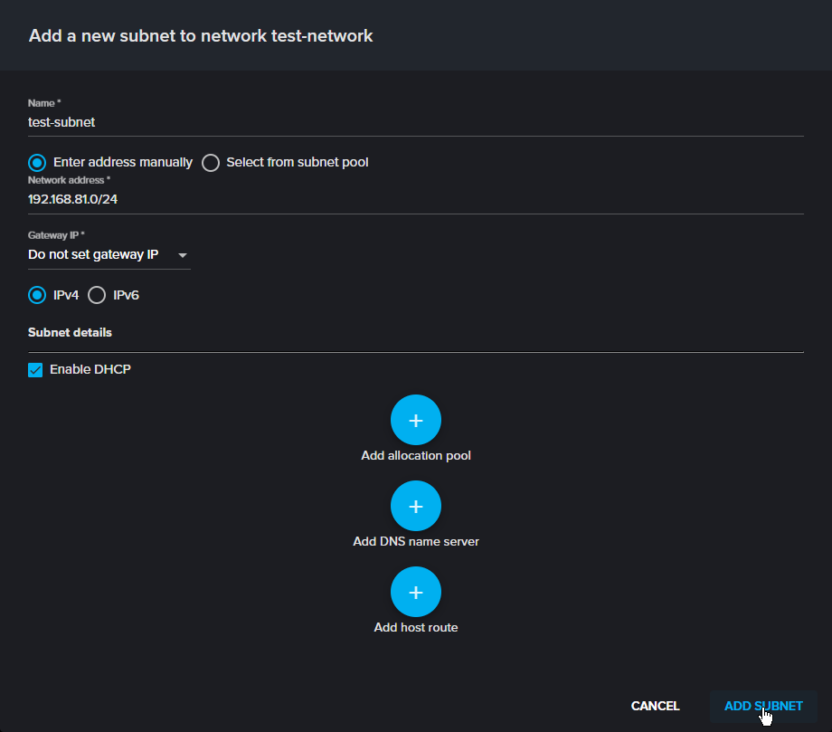Click the Gateway IP dropdown arrow

pos(183,256)
